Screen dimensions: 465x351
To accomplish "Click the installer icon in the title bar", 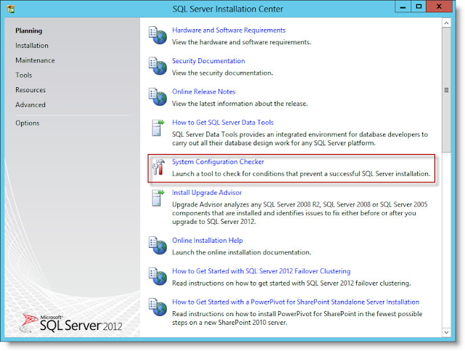I will coord(11,9).
